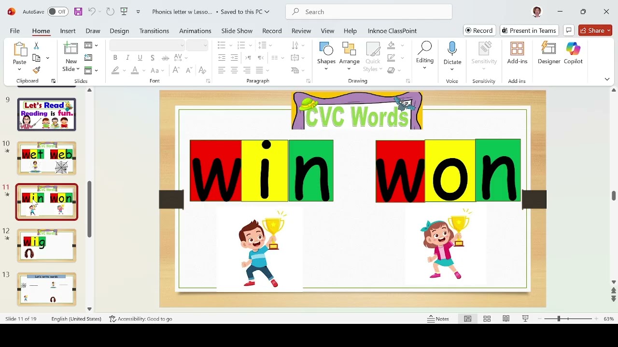Viewport: 618px width, 347px height.
Task: Expand the Share button dropdown
Action: pos(608,30)
